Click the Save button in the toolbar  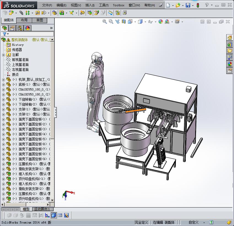click(188, 5)
